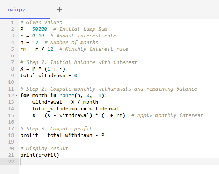Image resolution: width=219 pixels, height=174 pixels.
Task: Select line number 12 in gutter
Action: point(11,96)
